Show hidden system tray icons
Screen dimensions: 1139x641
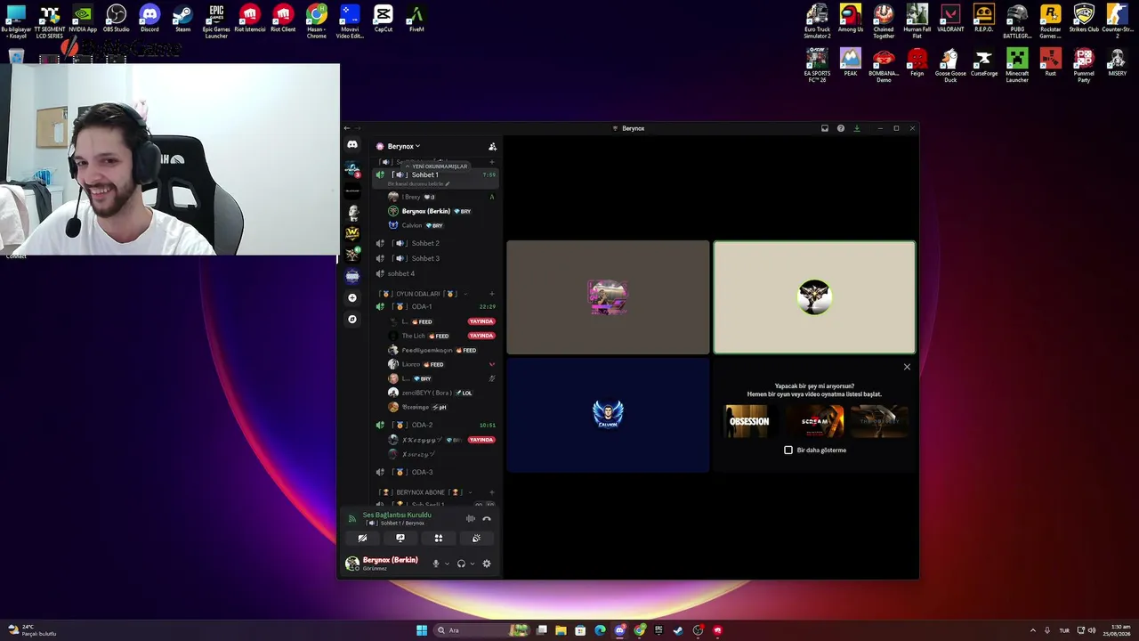(1032, 630)
